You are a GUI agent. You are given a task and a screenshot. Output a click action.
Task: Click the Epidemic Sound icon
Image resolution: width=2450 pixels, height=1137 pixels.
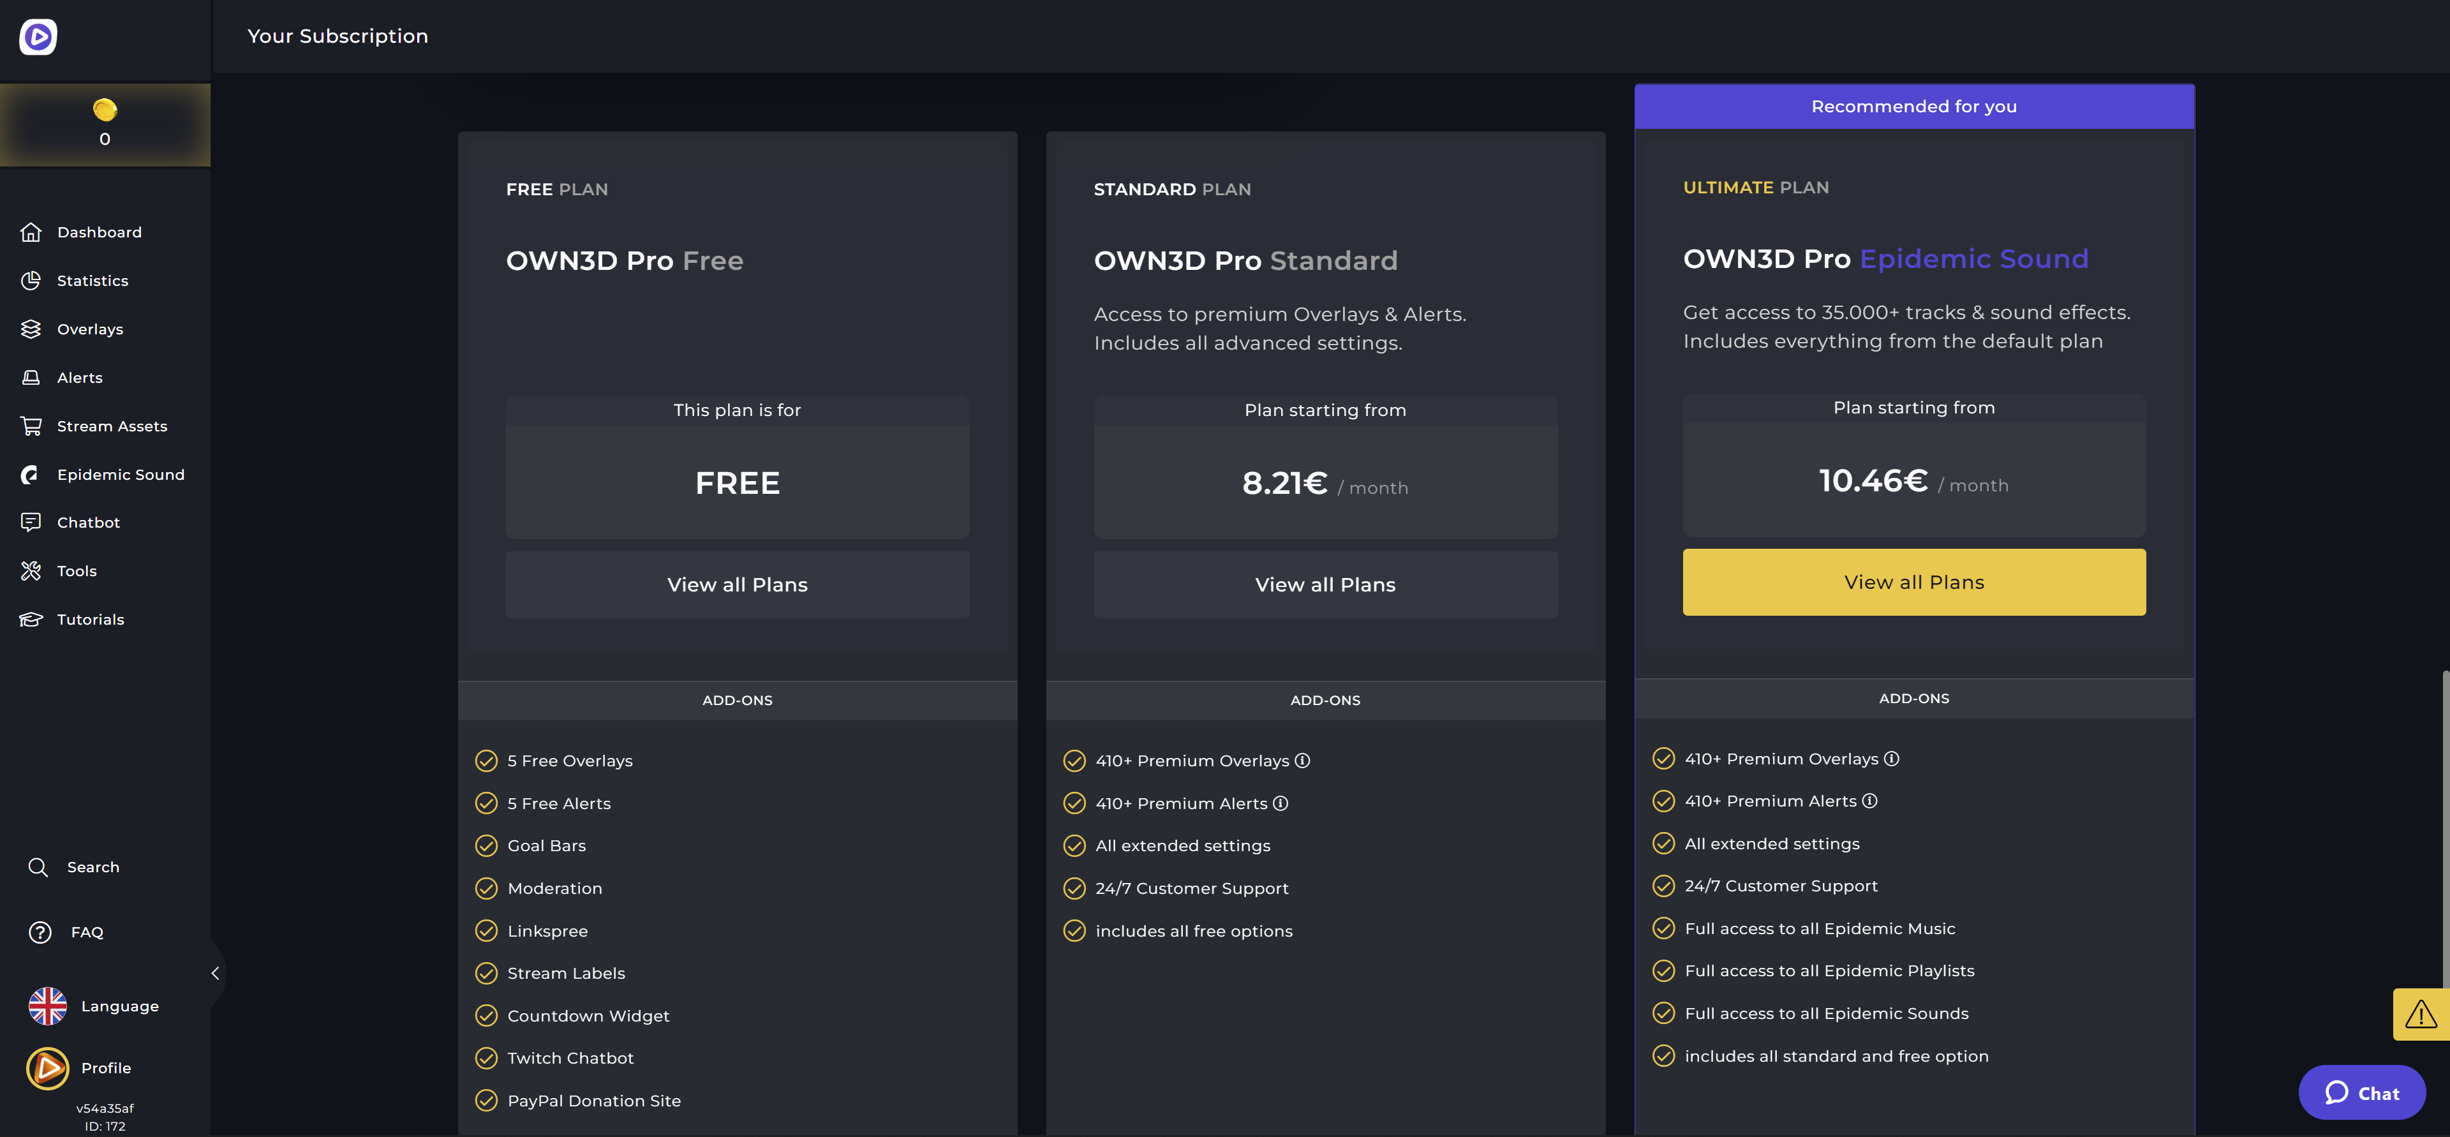pyautogui.click(x=30, y=475)
